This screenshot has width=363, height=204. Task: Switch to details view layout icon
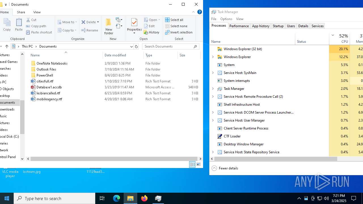coord(192,164)
